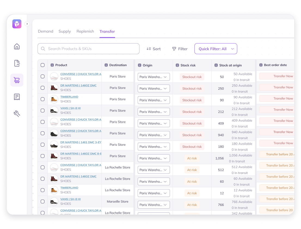Click the info icon beside Stock at origin
The image size is (301, 229).
click(x=216, y=65)
